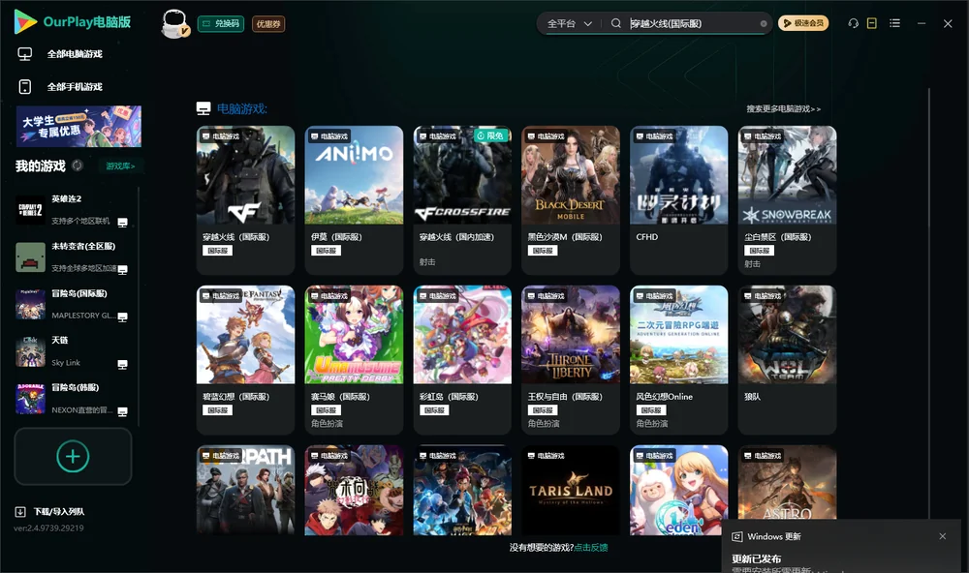Click the phone icon beside 全部手机游戏
Screen dimensions: 969x573
click(x=25, y=87)
